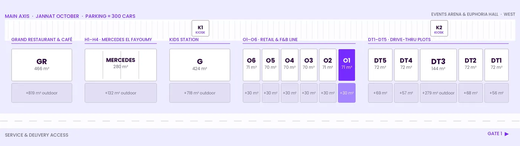Choose drive-thru plot DT1

click(497, 65)
